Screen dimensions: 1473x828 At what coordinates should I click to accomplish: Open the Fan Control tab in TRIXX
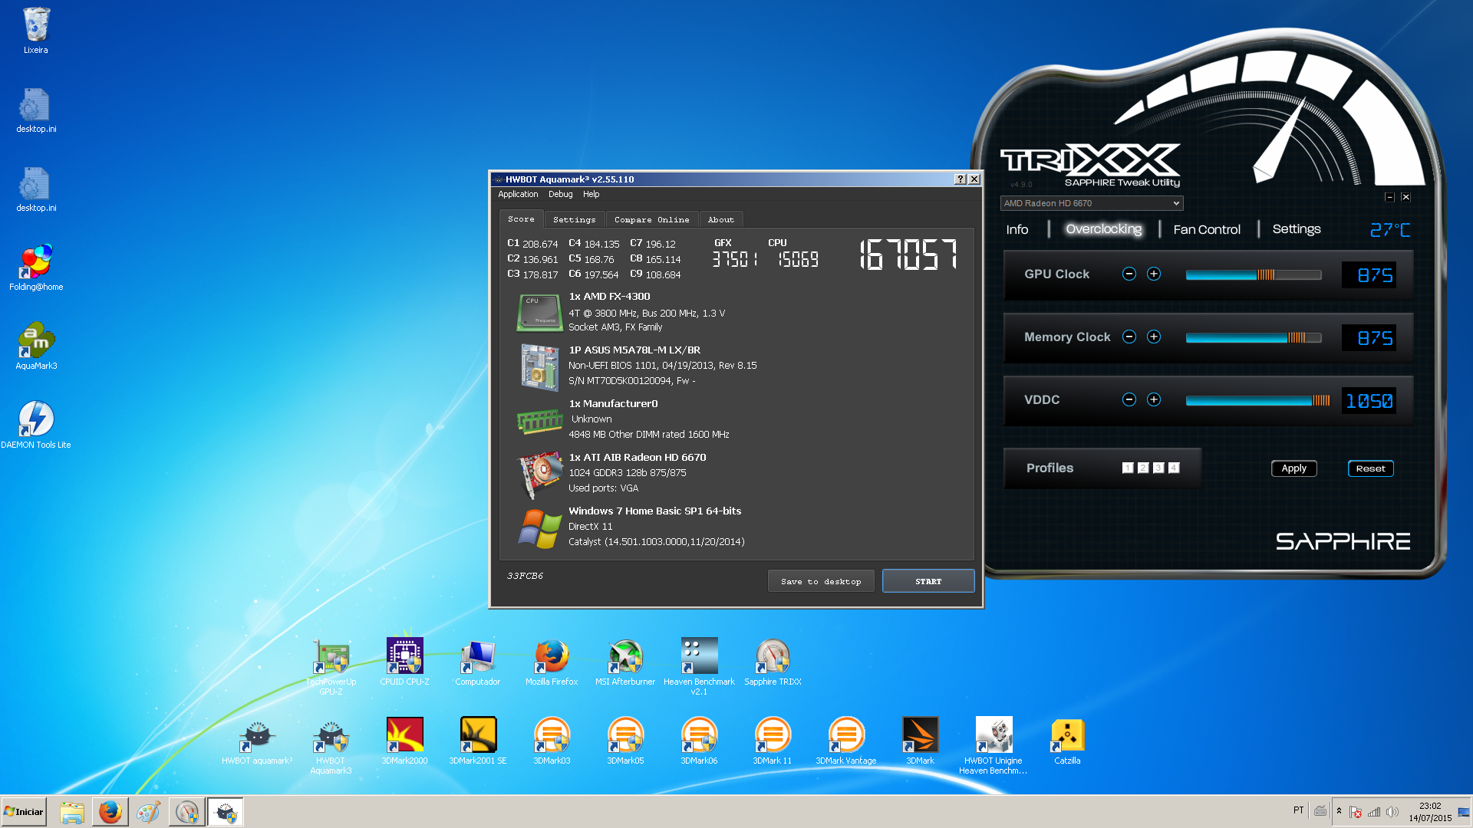point(1207,229)
